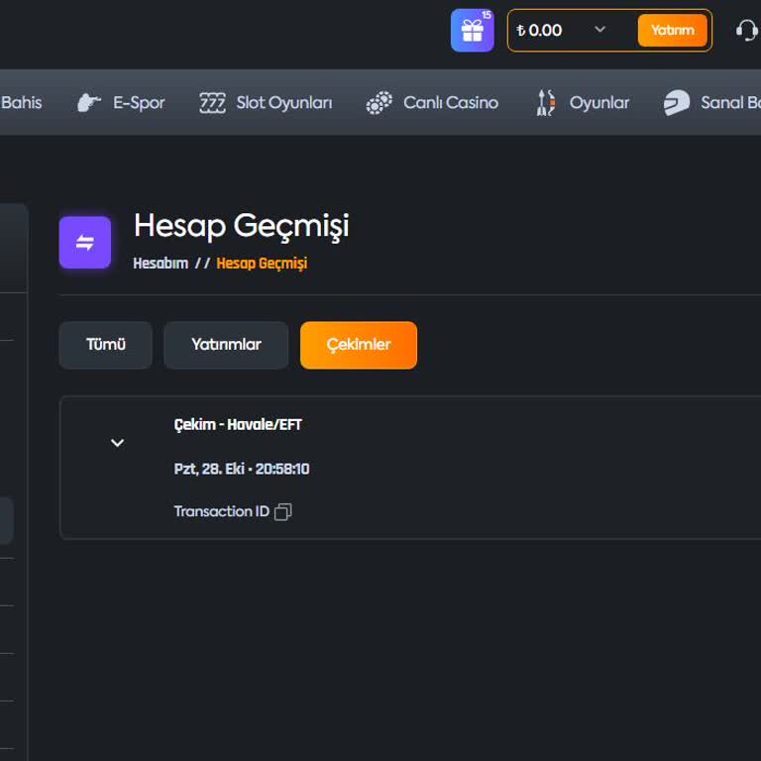
Task: Expand the Çekim Havale/EFT transaction row
Action: tap(118, 443)
